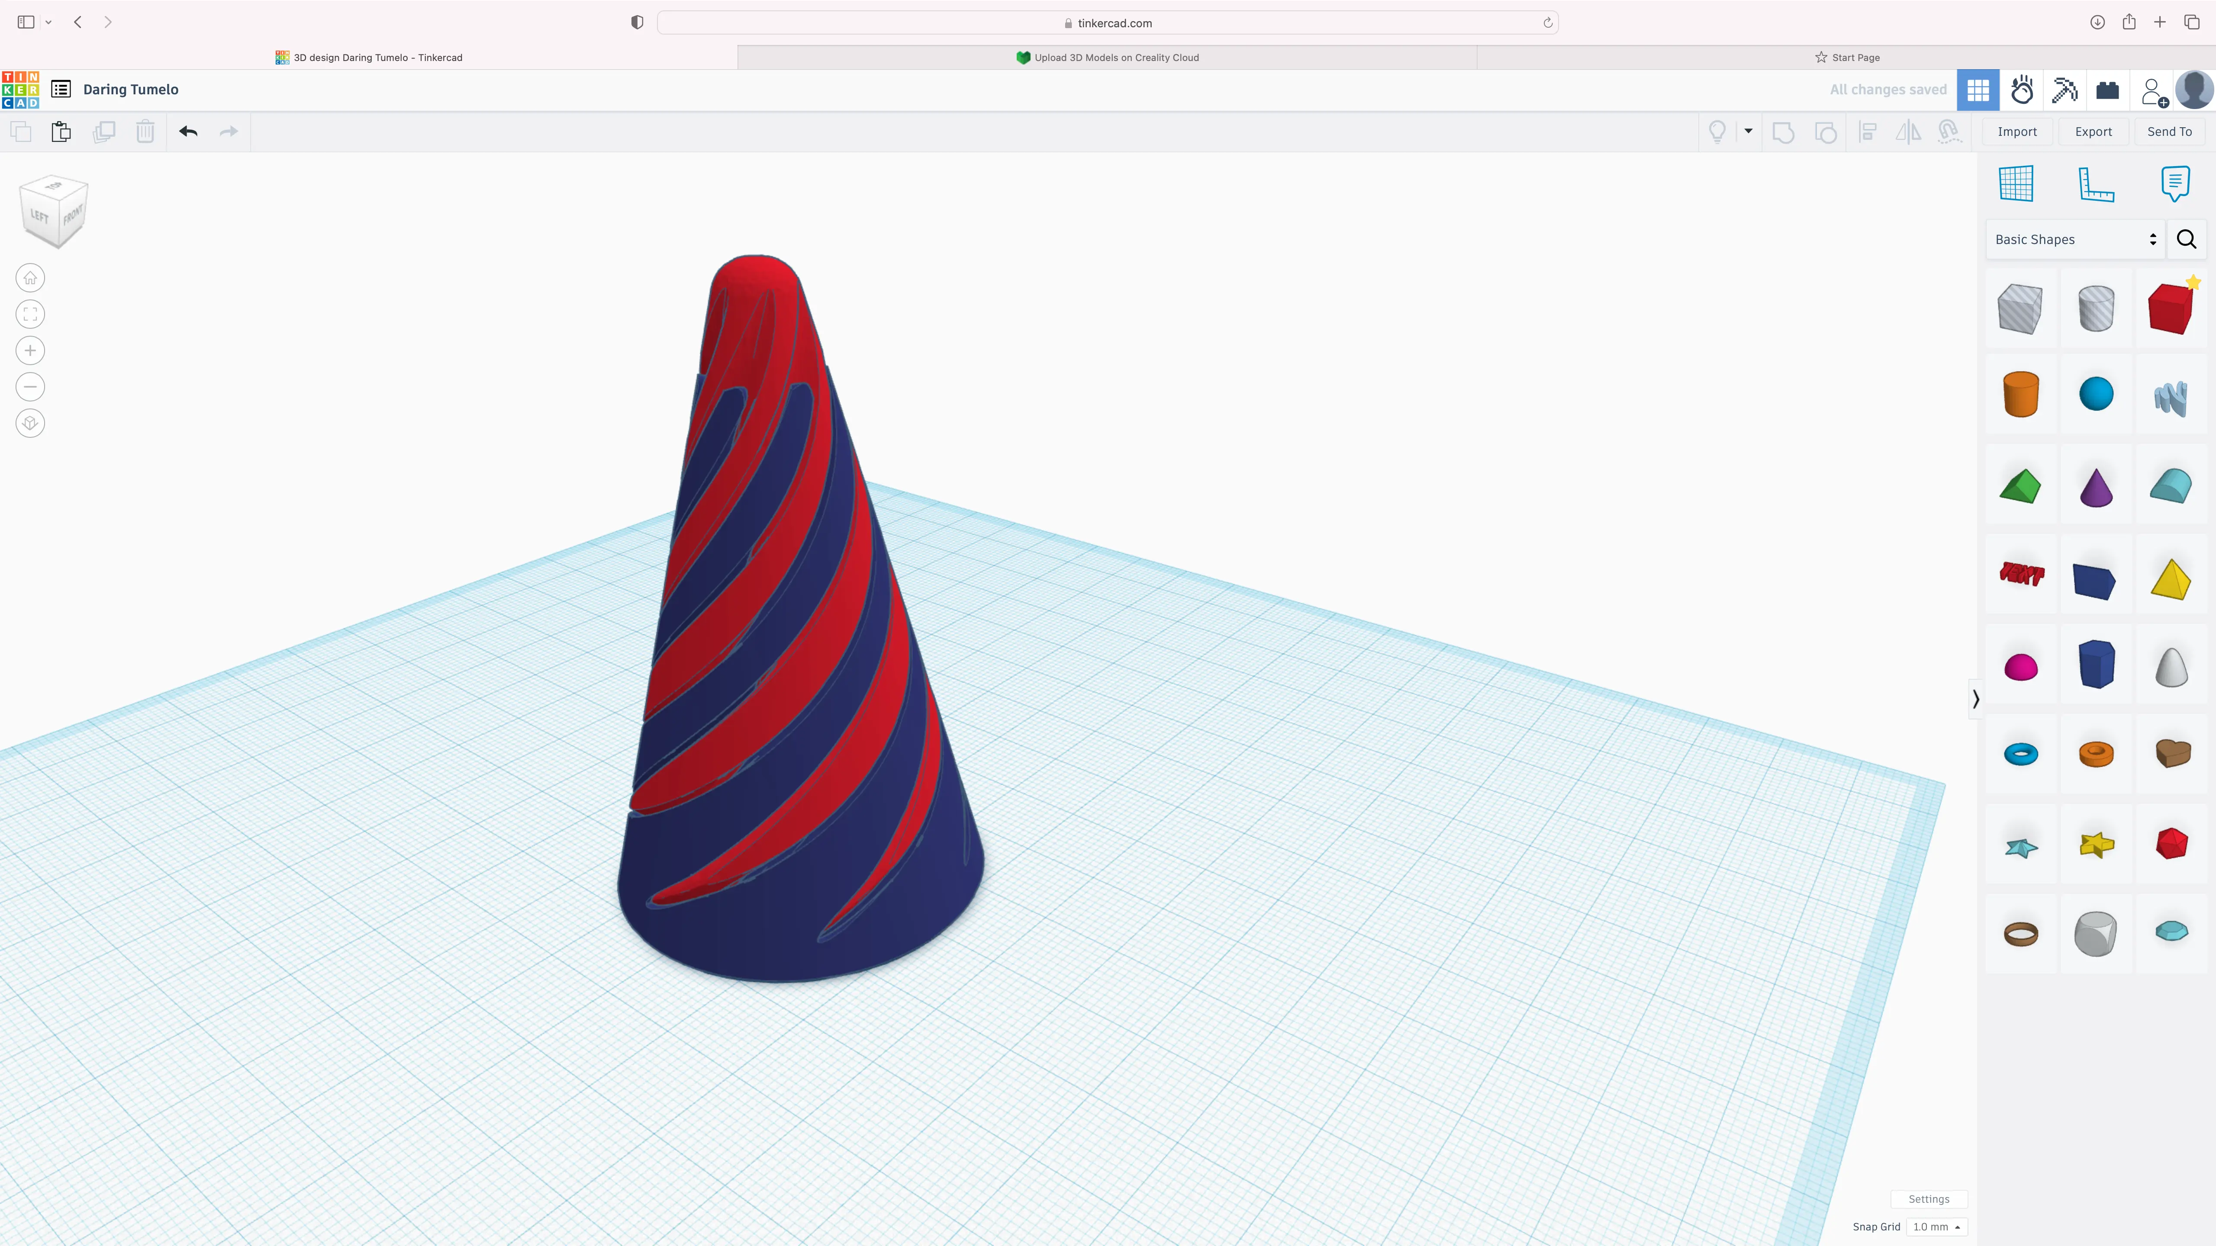Expand the hide/show arrow next to the bulb icon
The image size is (2216, 1246).
coord(1747,132)
